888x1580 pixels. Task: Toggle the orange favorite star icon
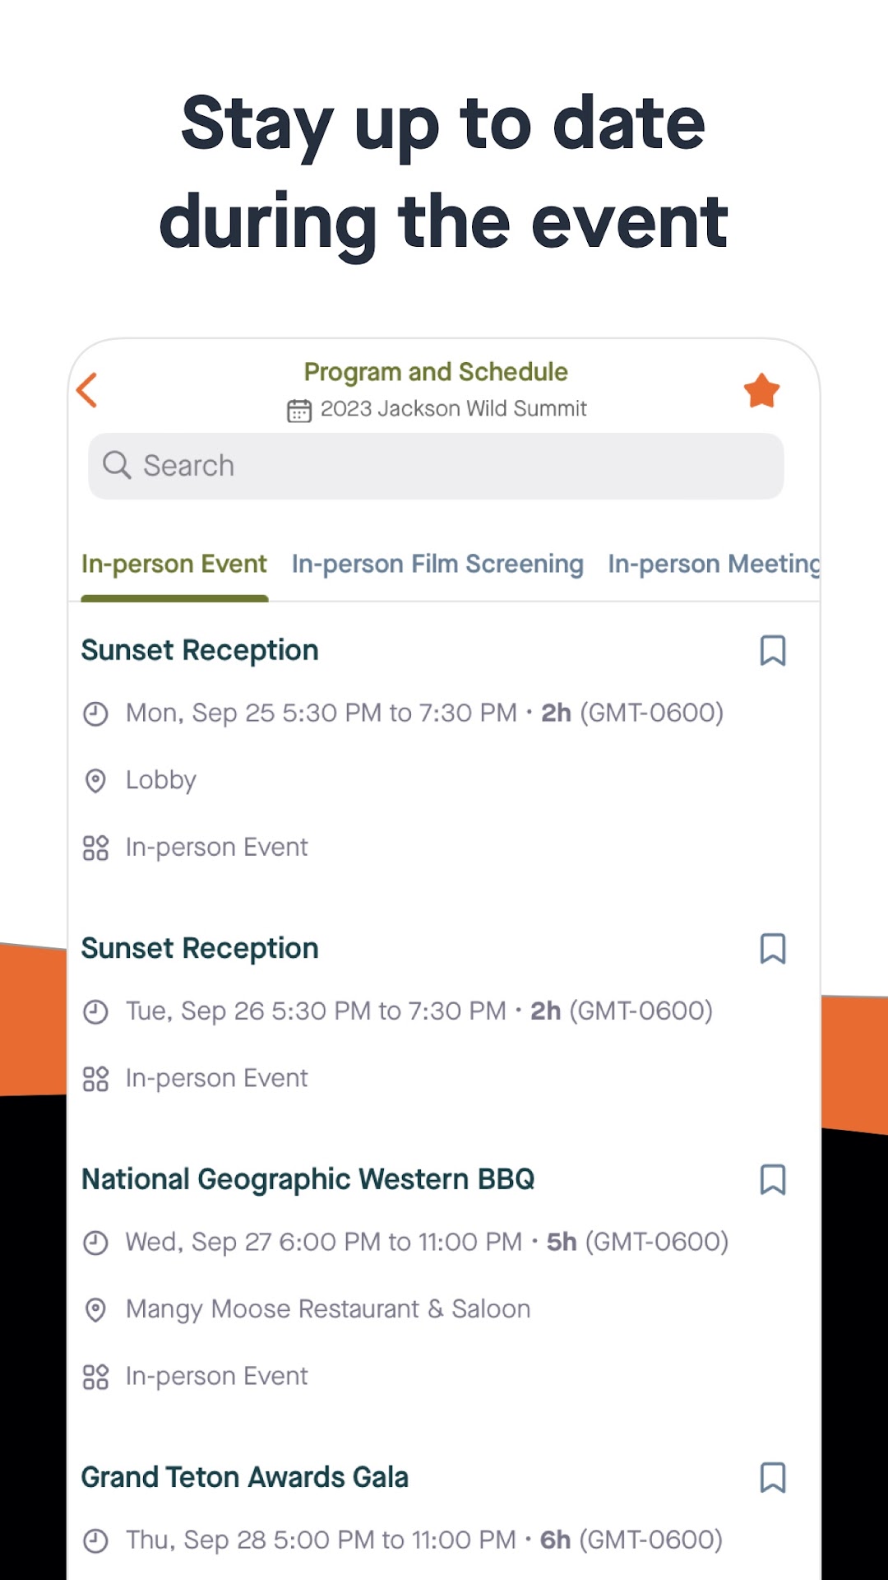point(761,390)
